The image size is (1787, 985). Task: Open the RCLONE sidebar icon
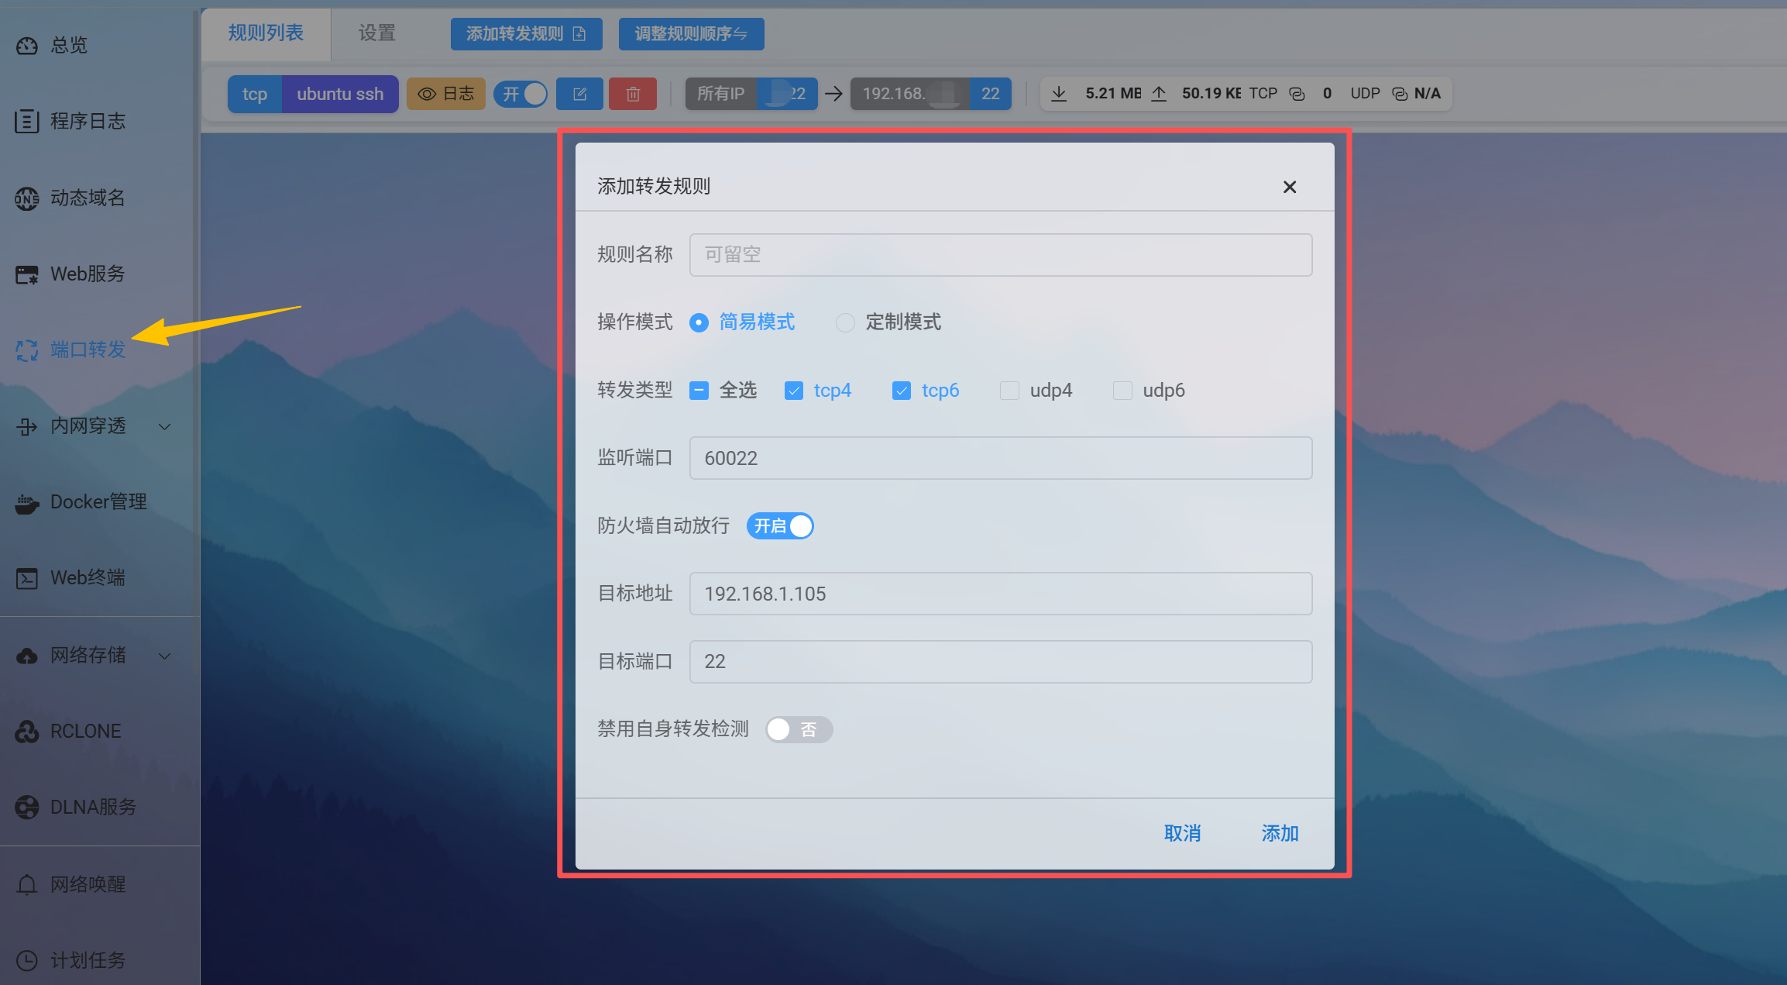pyautogui.click(x=26, y=732)
